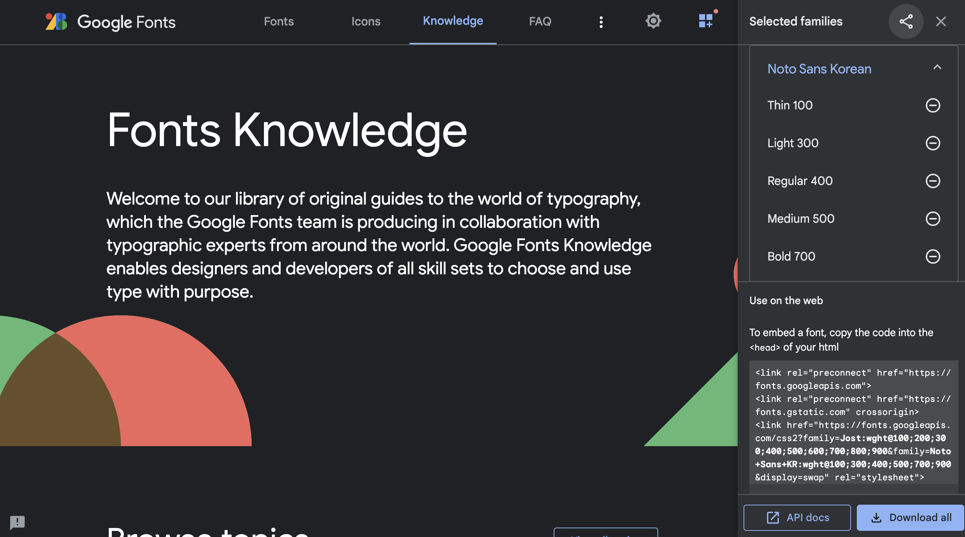Send feedback using the exclamation icon
Image resolution: width=965 pixels, height=537 pixels.
click(17, 522)
